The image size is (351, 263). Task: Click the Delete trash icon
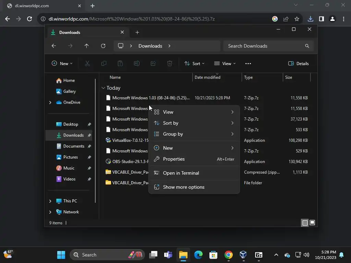pyautogui.click(x=170, y=63)
